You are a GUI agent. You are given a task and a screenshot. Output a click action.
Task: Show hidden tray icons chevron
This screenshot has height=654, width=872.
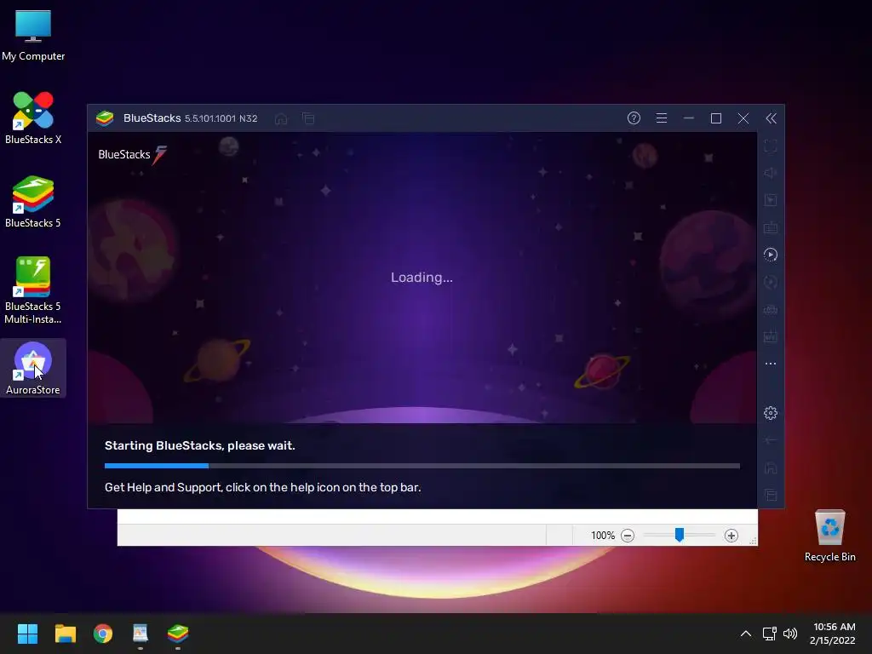point(746,634)
